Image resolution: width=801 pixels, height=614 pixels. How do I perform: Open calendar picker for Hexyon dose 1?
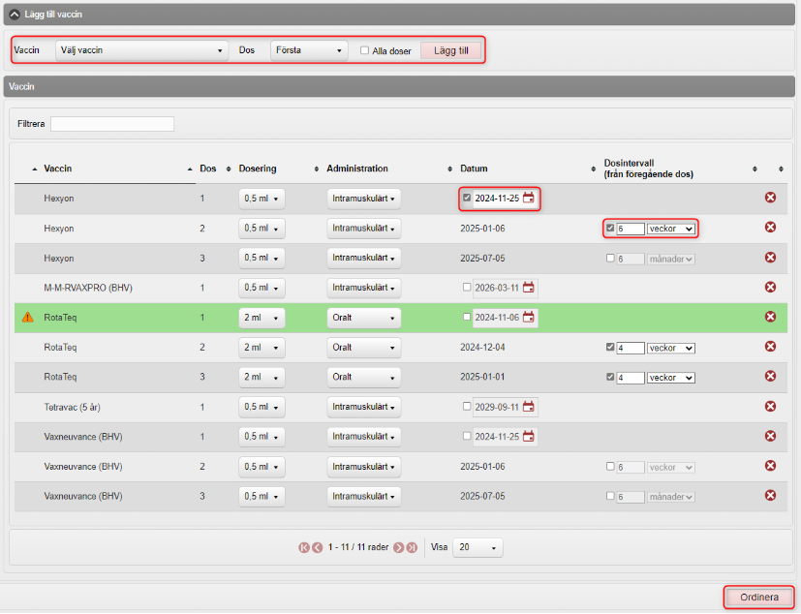pyautogui.click(x=528, y=199)
